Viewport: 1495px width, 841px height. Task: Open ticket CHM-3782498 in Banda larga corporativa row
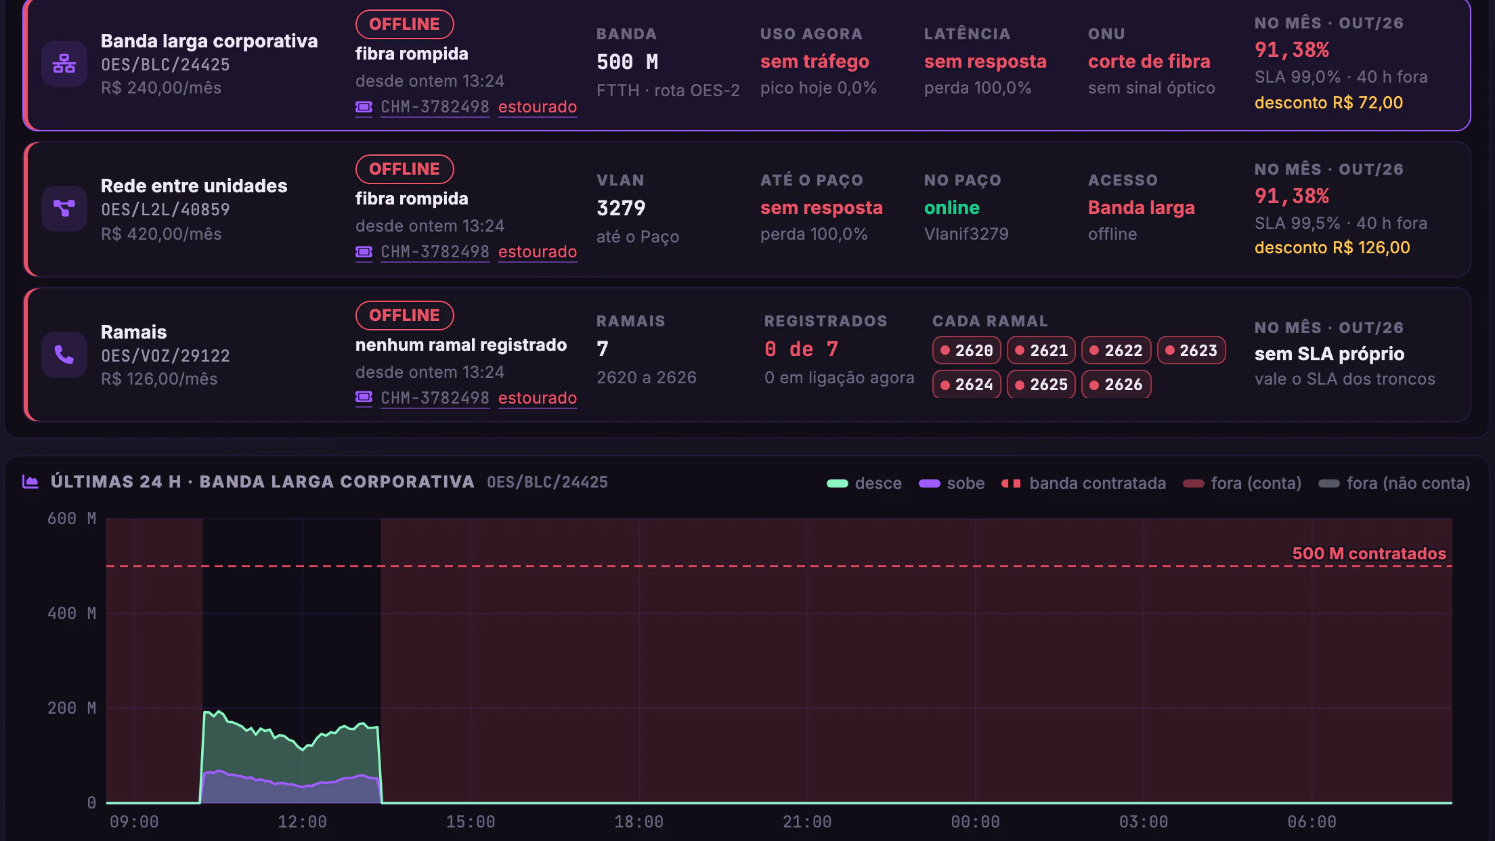point(435,107)
